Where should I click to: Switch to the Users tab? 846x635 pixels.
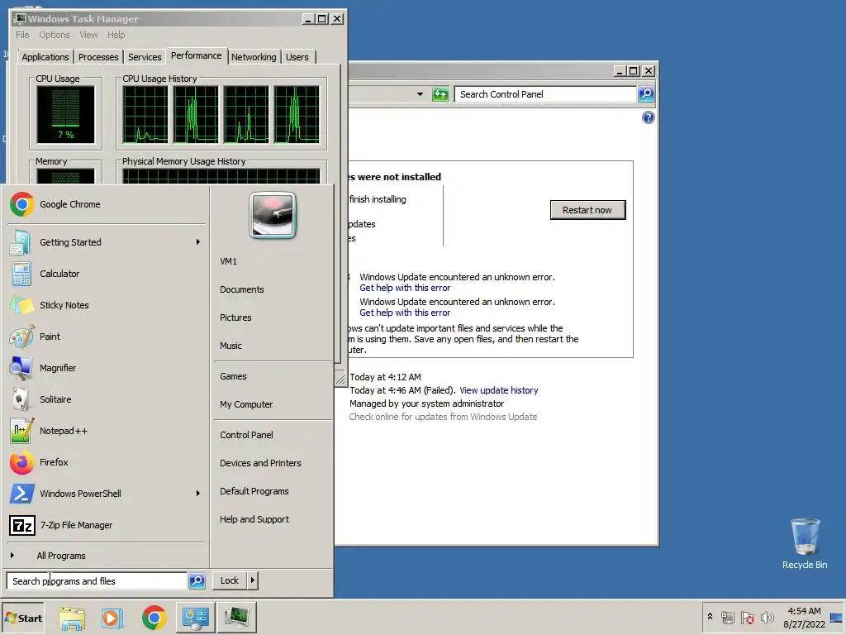click(x=297, y=57)
